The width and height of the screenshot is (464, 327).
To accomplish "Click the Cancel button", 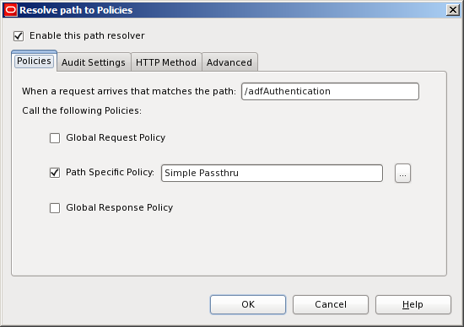I will [x=331, y=304].
